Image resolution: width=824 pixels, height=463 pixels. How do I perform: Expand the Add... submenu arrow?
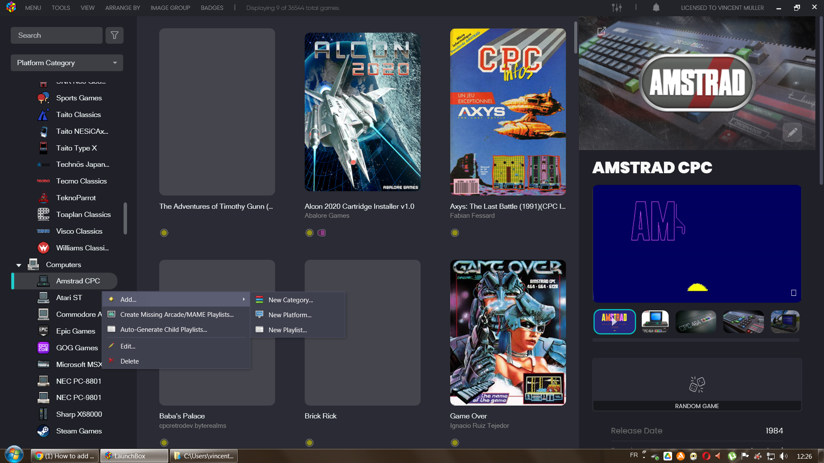(244, 300)
